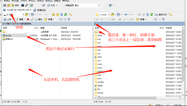Toggle the remote directory tree icon

[x=171, y=15]
